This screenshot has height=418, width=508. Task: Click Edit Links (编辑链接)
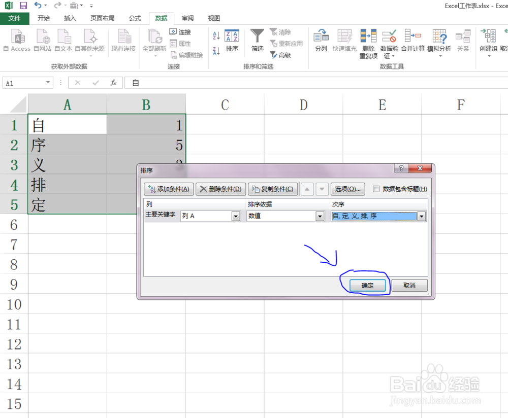tap(186, 55)
